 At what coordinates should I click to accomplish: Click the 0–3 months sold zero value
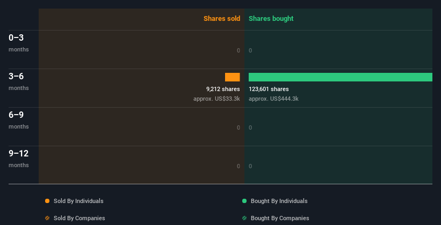pyautogui.click(x=238, y=50)
